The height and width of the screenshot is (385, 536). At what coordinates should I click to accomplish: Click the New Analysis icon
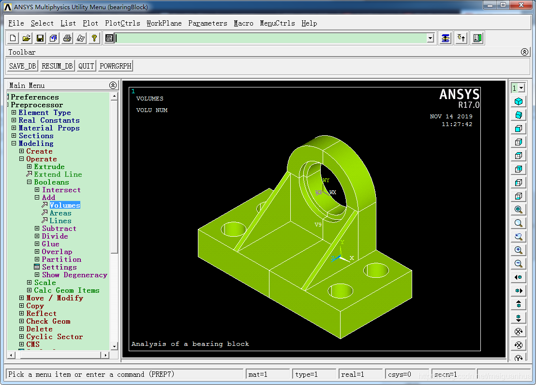(13, 38)
